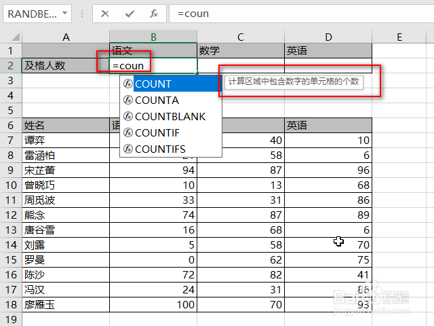Click the fx icon beside COUNTBLANK
This screenshot has height=326, width=434.
coord(128,116)
